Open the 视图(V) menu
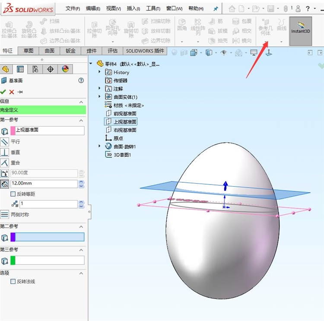 (114, 9)
